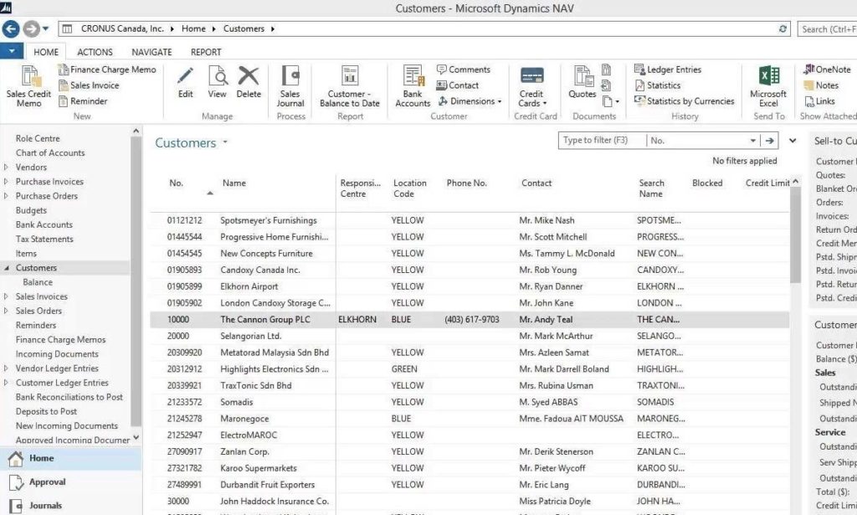The image size is (857, 515).
Task: Open the Customers view title dropdown
Action: (x=224, y=142)
